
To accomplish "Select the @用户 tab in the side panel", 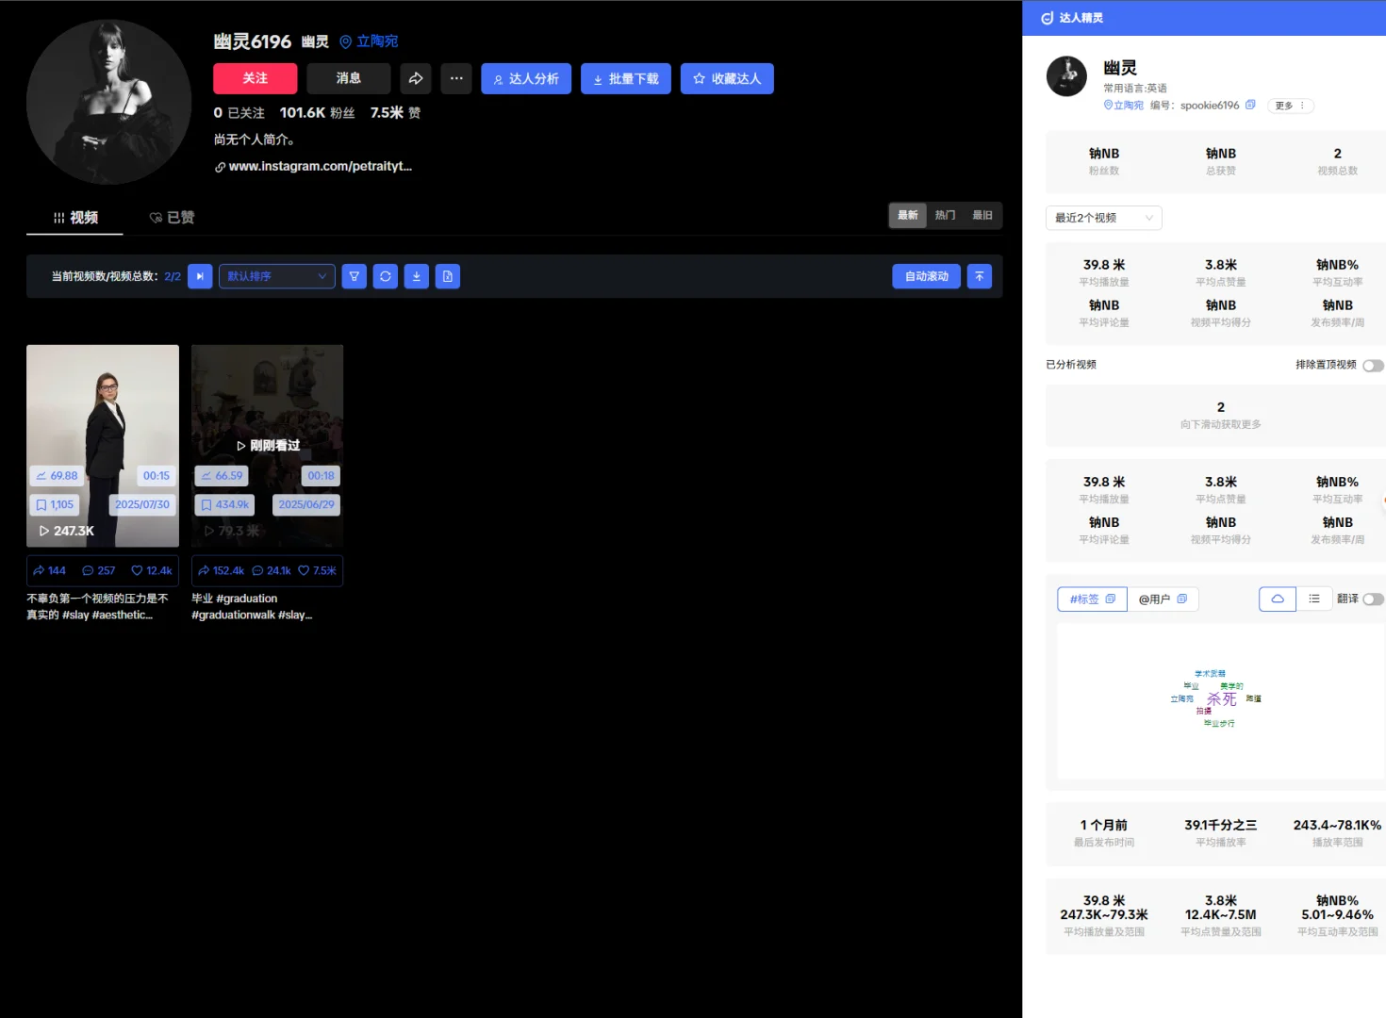I will pos(1163,599).
